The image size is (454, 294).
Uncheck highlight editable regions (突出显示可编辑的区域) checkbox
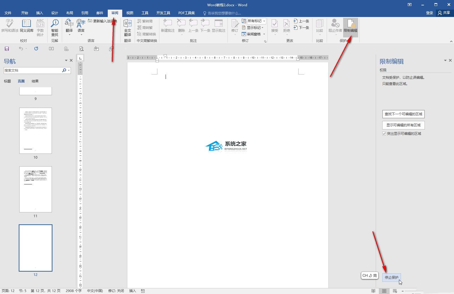[384, 134]
